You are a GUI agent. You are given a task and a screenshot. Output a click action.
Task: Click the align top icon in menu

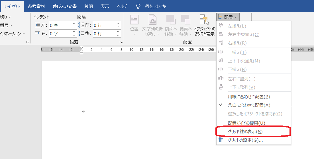point(221,52)
